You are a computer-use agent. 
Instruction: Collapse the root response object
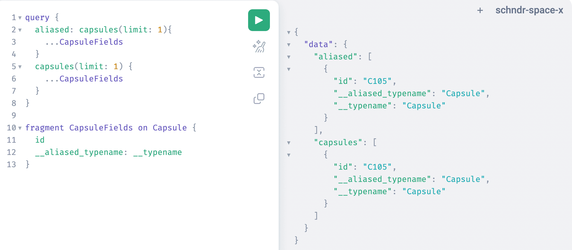289,32
